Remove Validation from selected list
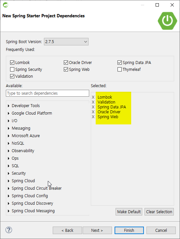Image resolution: width=180 pixels, height=239 pixels. click(x=93, y=102)
